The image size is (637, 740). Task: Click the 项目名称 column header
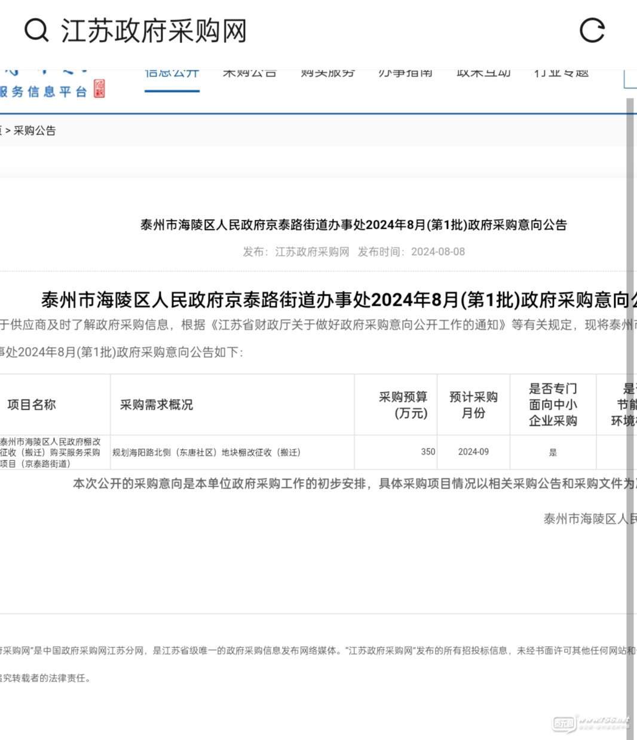click(x=31, y=405)
